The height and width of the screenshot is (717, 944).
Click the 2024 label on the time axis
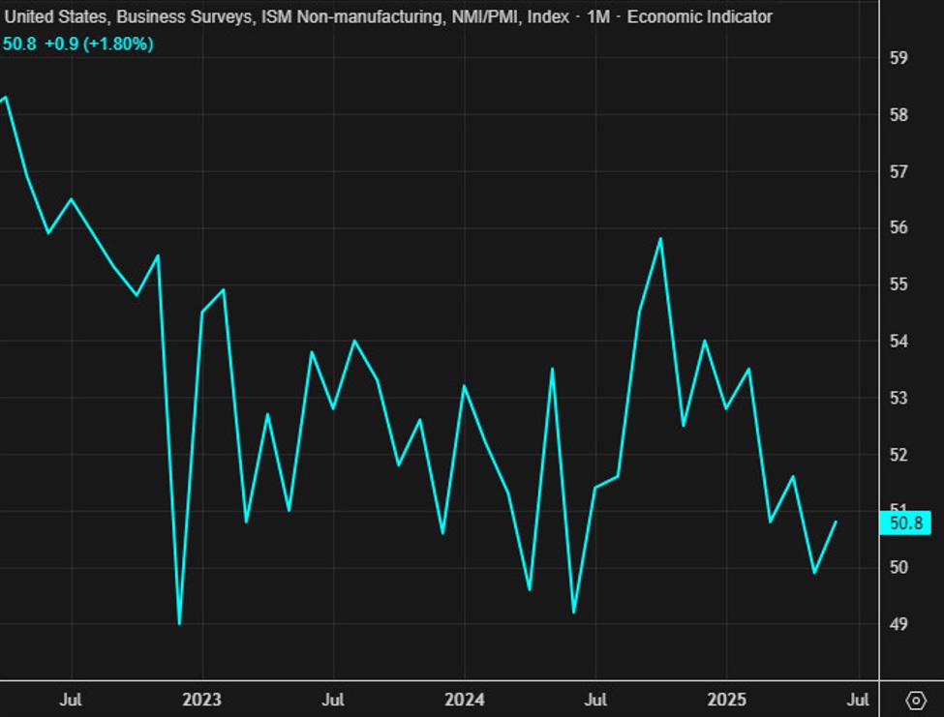click(x=466, y=698)
